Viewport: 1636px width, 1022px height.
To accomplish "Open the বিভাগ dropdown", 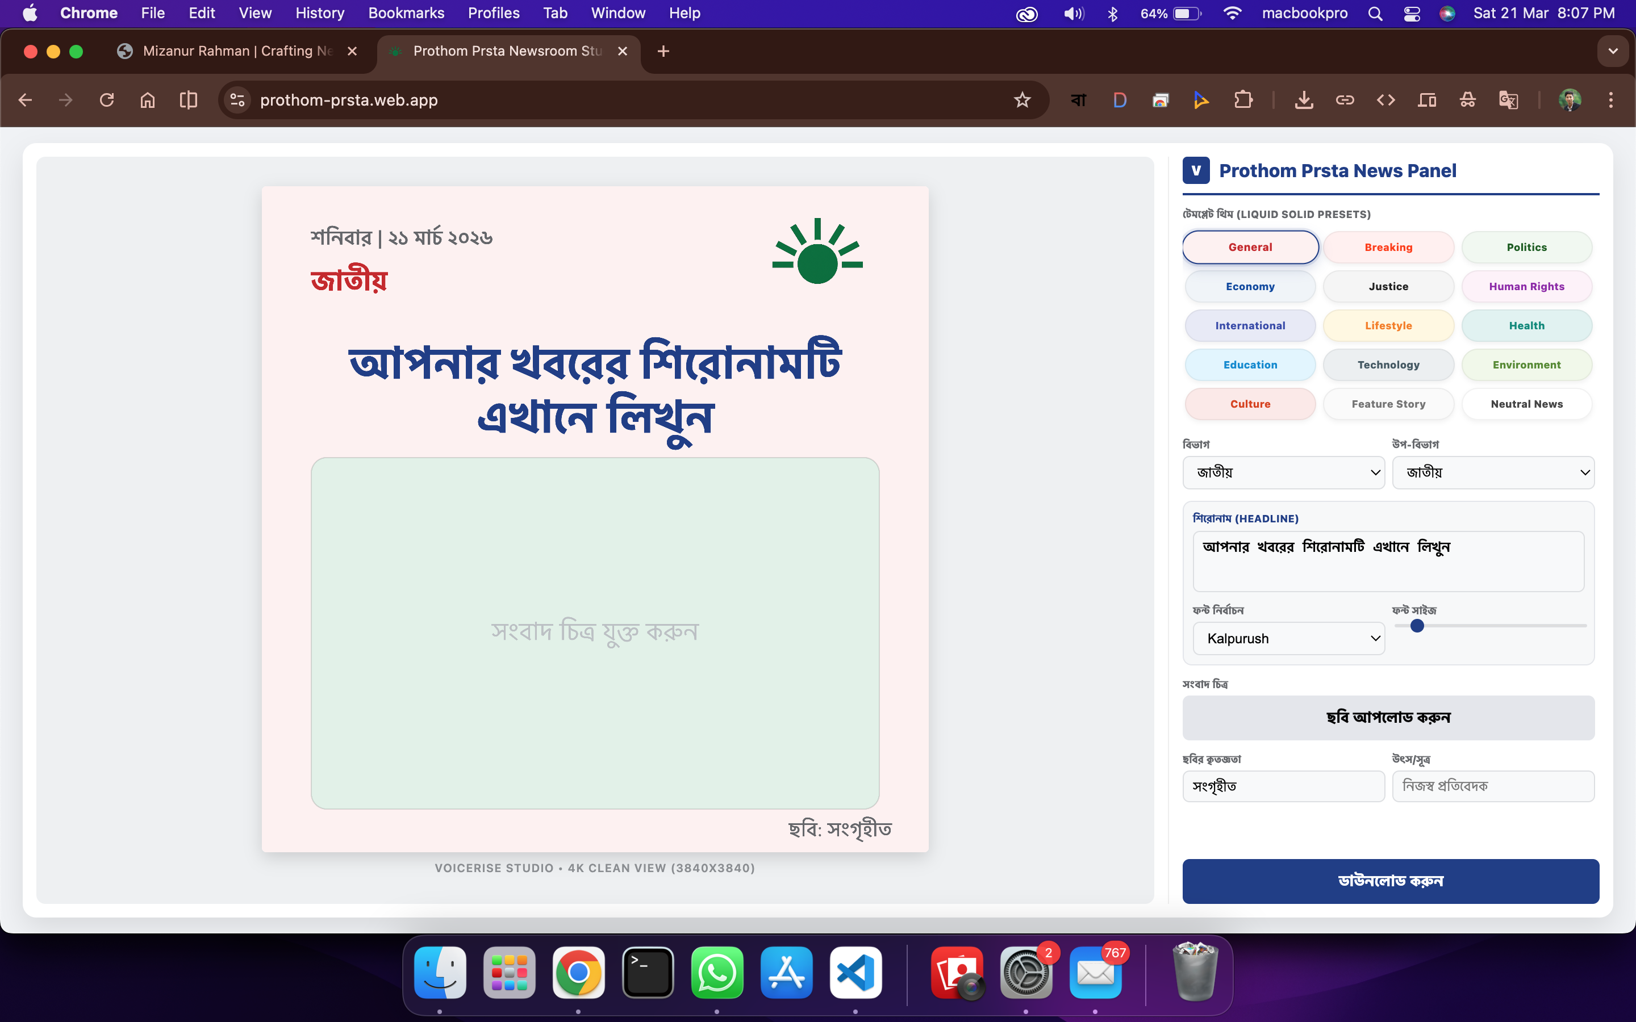I will point(1283,472).
